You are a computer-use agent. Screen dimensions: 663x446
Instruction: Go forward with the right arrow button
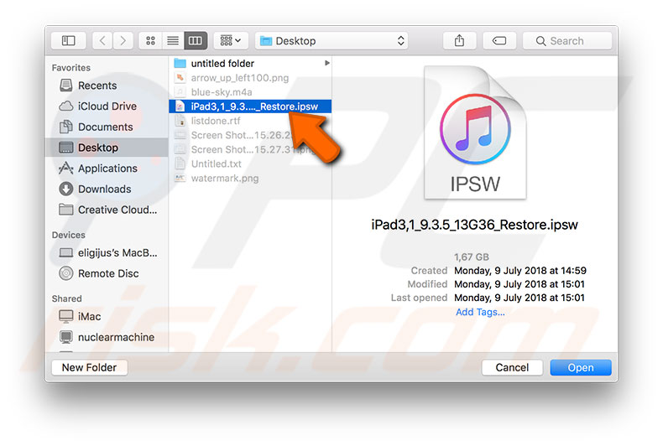pyautogui.click(x=123, y=40)
